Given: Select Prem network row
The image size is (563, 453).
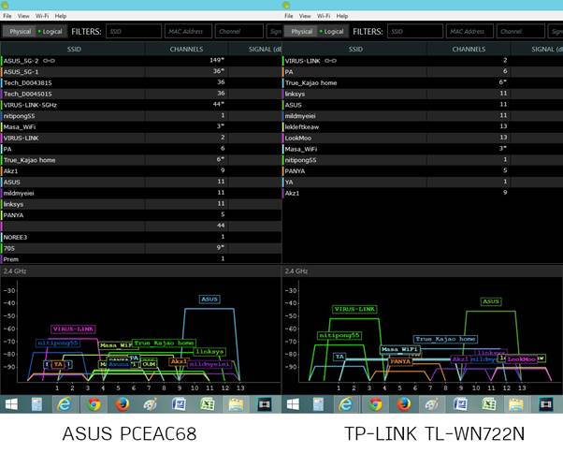Looking at the screenshot, I should (x=141, y=259).
